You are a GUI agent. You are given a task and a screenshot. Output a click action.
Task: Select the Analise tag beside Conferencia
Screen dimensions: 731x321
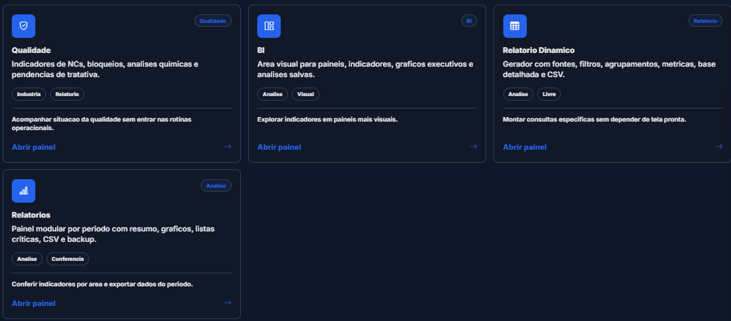pyautogui.click(x=27, y=259)
